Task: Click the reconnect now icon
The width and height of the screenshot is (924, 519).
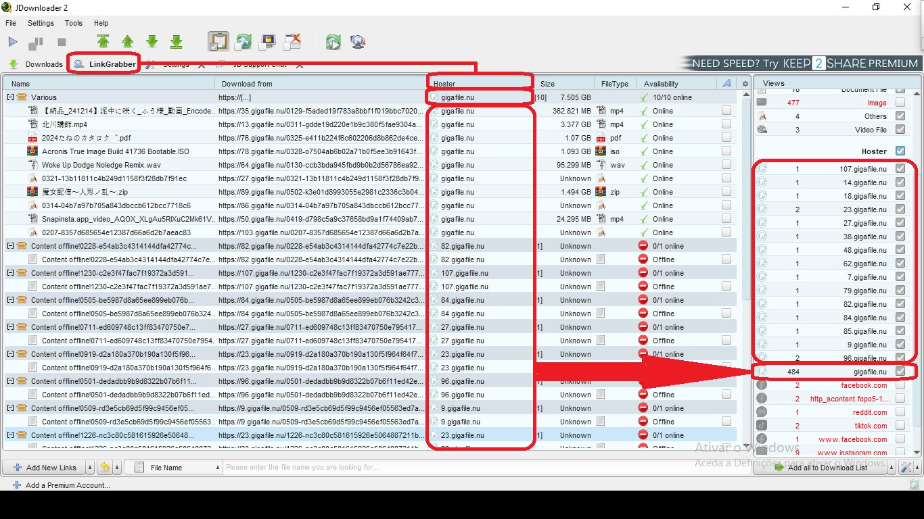Action: [333, 42]
